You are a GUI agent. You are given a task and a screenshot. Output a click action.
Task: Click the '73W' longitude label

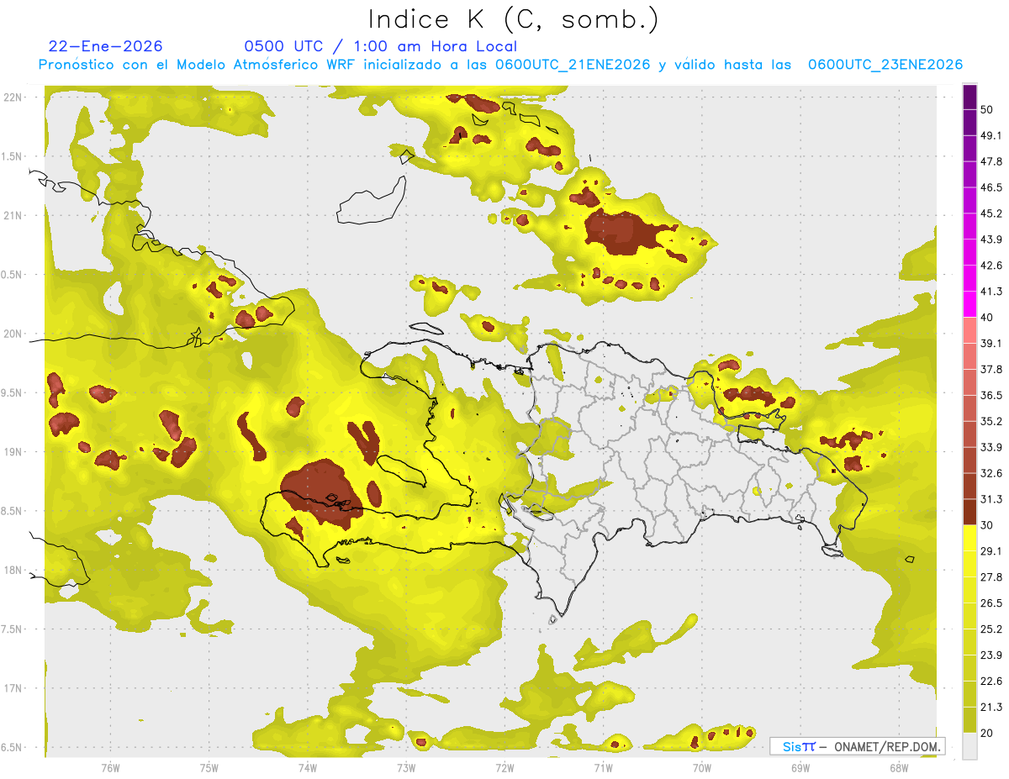point(406,767)
